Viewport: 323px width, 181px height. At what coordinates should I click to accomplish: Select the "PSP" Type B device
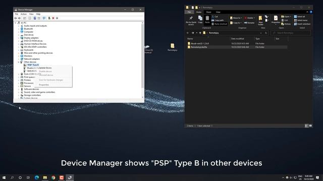33,65
